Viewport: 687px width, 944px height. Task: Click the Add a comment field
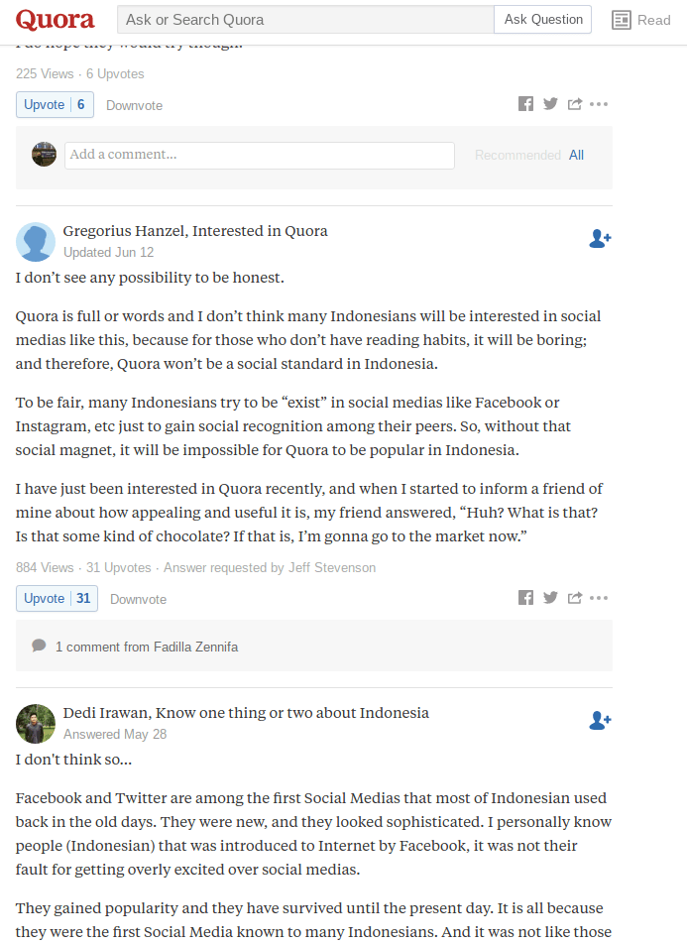pyautogui.click(x=259, y=155)
